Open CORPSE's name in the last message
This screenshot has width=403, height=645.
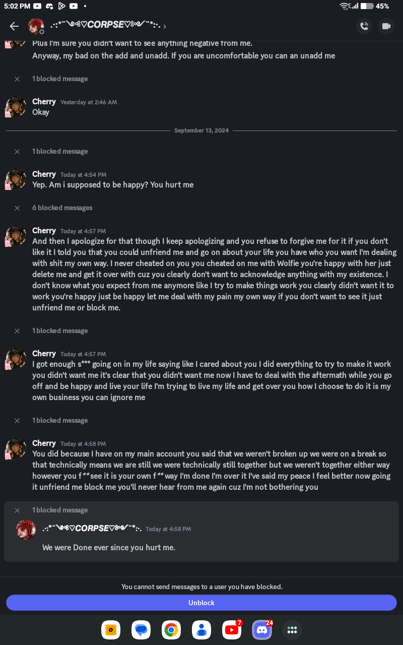92,529
